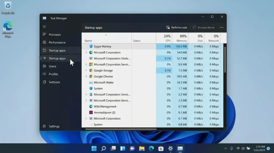Open File Explorer from taskbar
The image size is (274, 153).
142,148
